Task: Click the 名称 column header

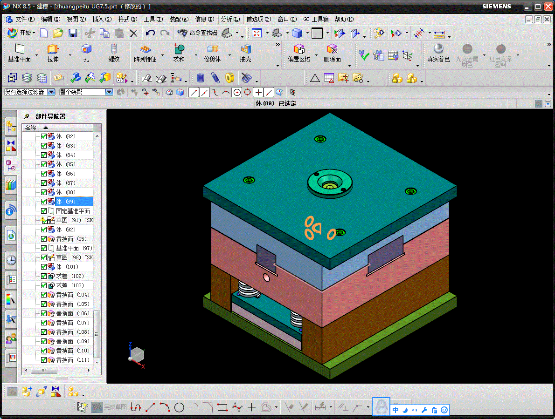Action: 58,128
